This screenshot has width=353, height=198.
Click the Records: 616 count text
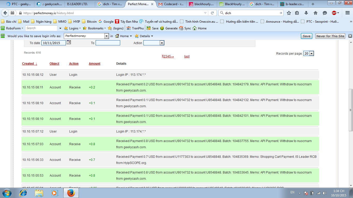(x=32, y=53)
